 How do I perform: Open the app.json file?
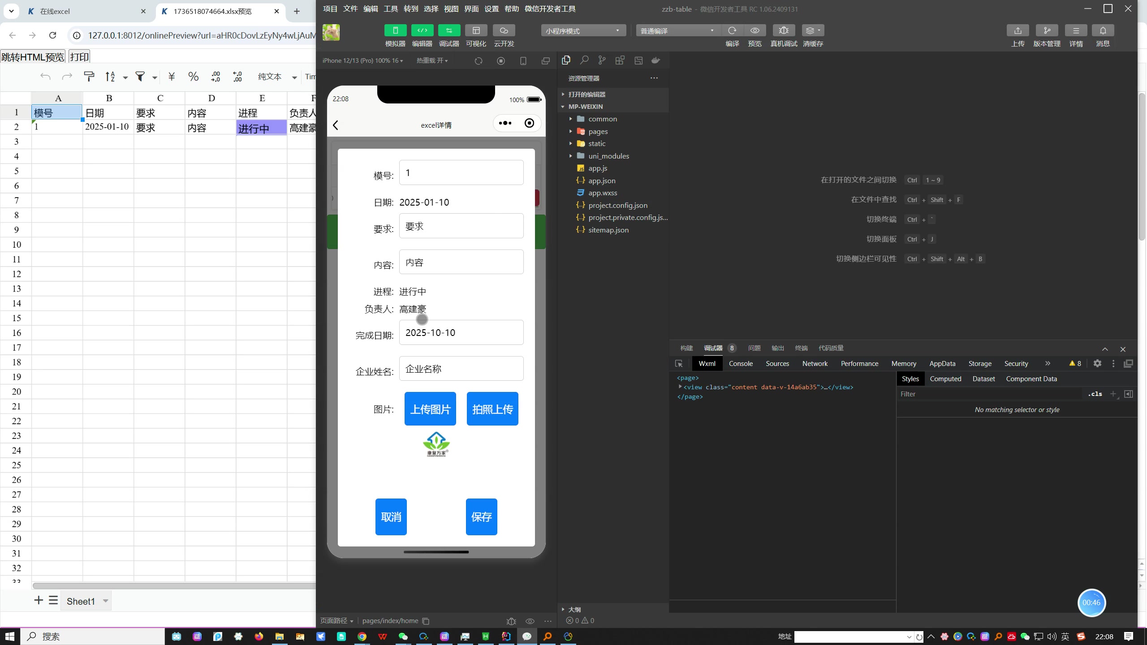602,181
